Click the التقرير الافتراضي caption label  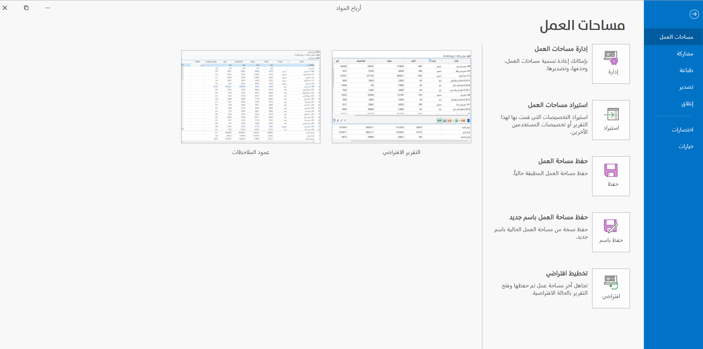click(x=401, y=152)
